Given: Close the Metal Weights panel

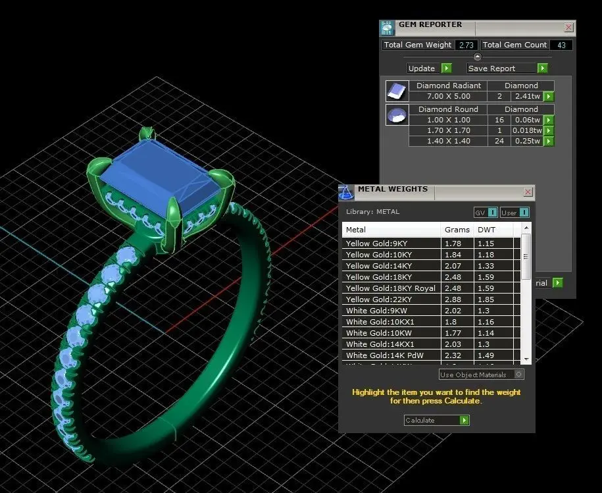Looking at the screenshot, I should 528,192.
